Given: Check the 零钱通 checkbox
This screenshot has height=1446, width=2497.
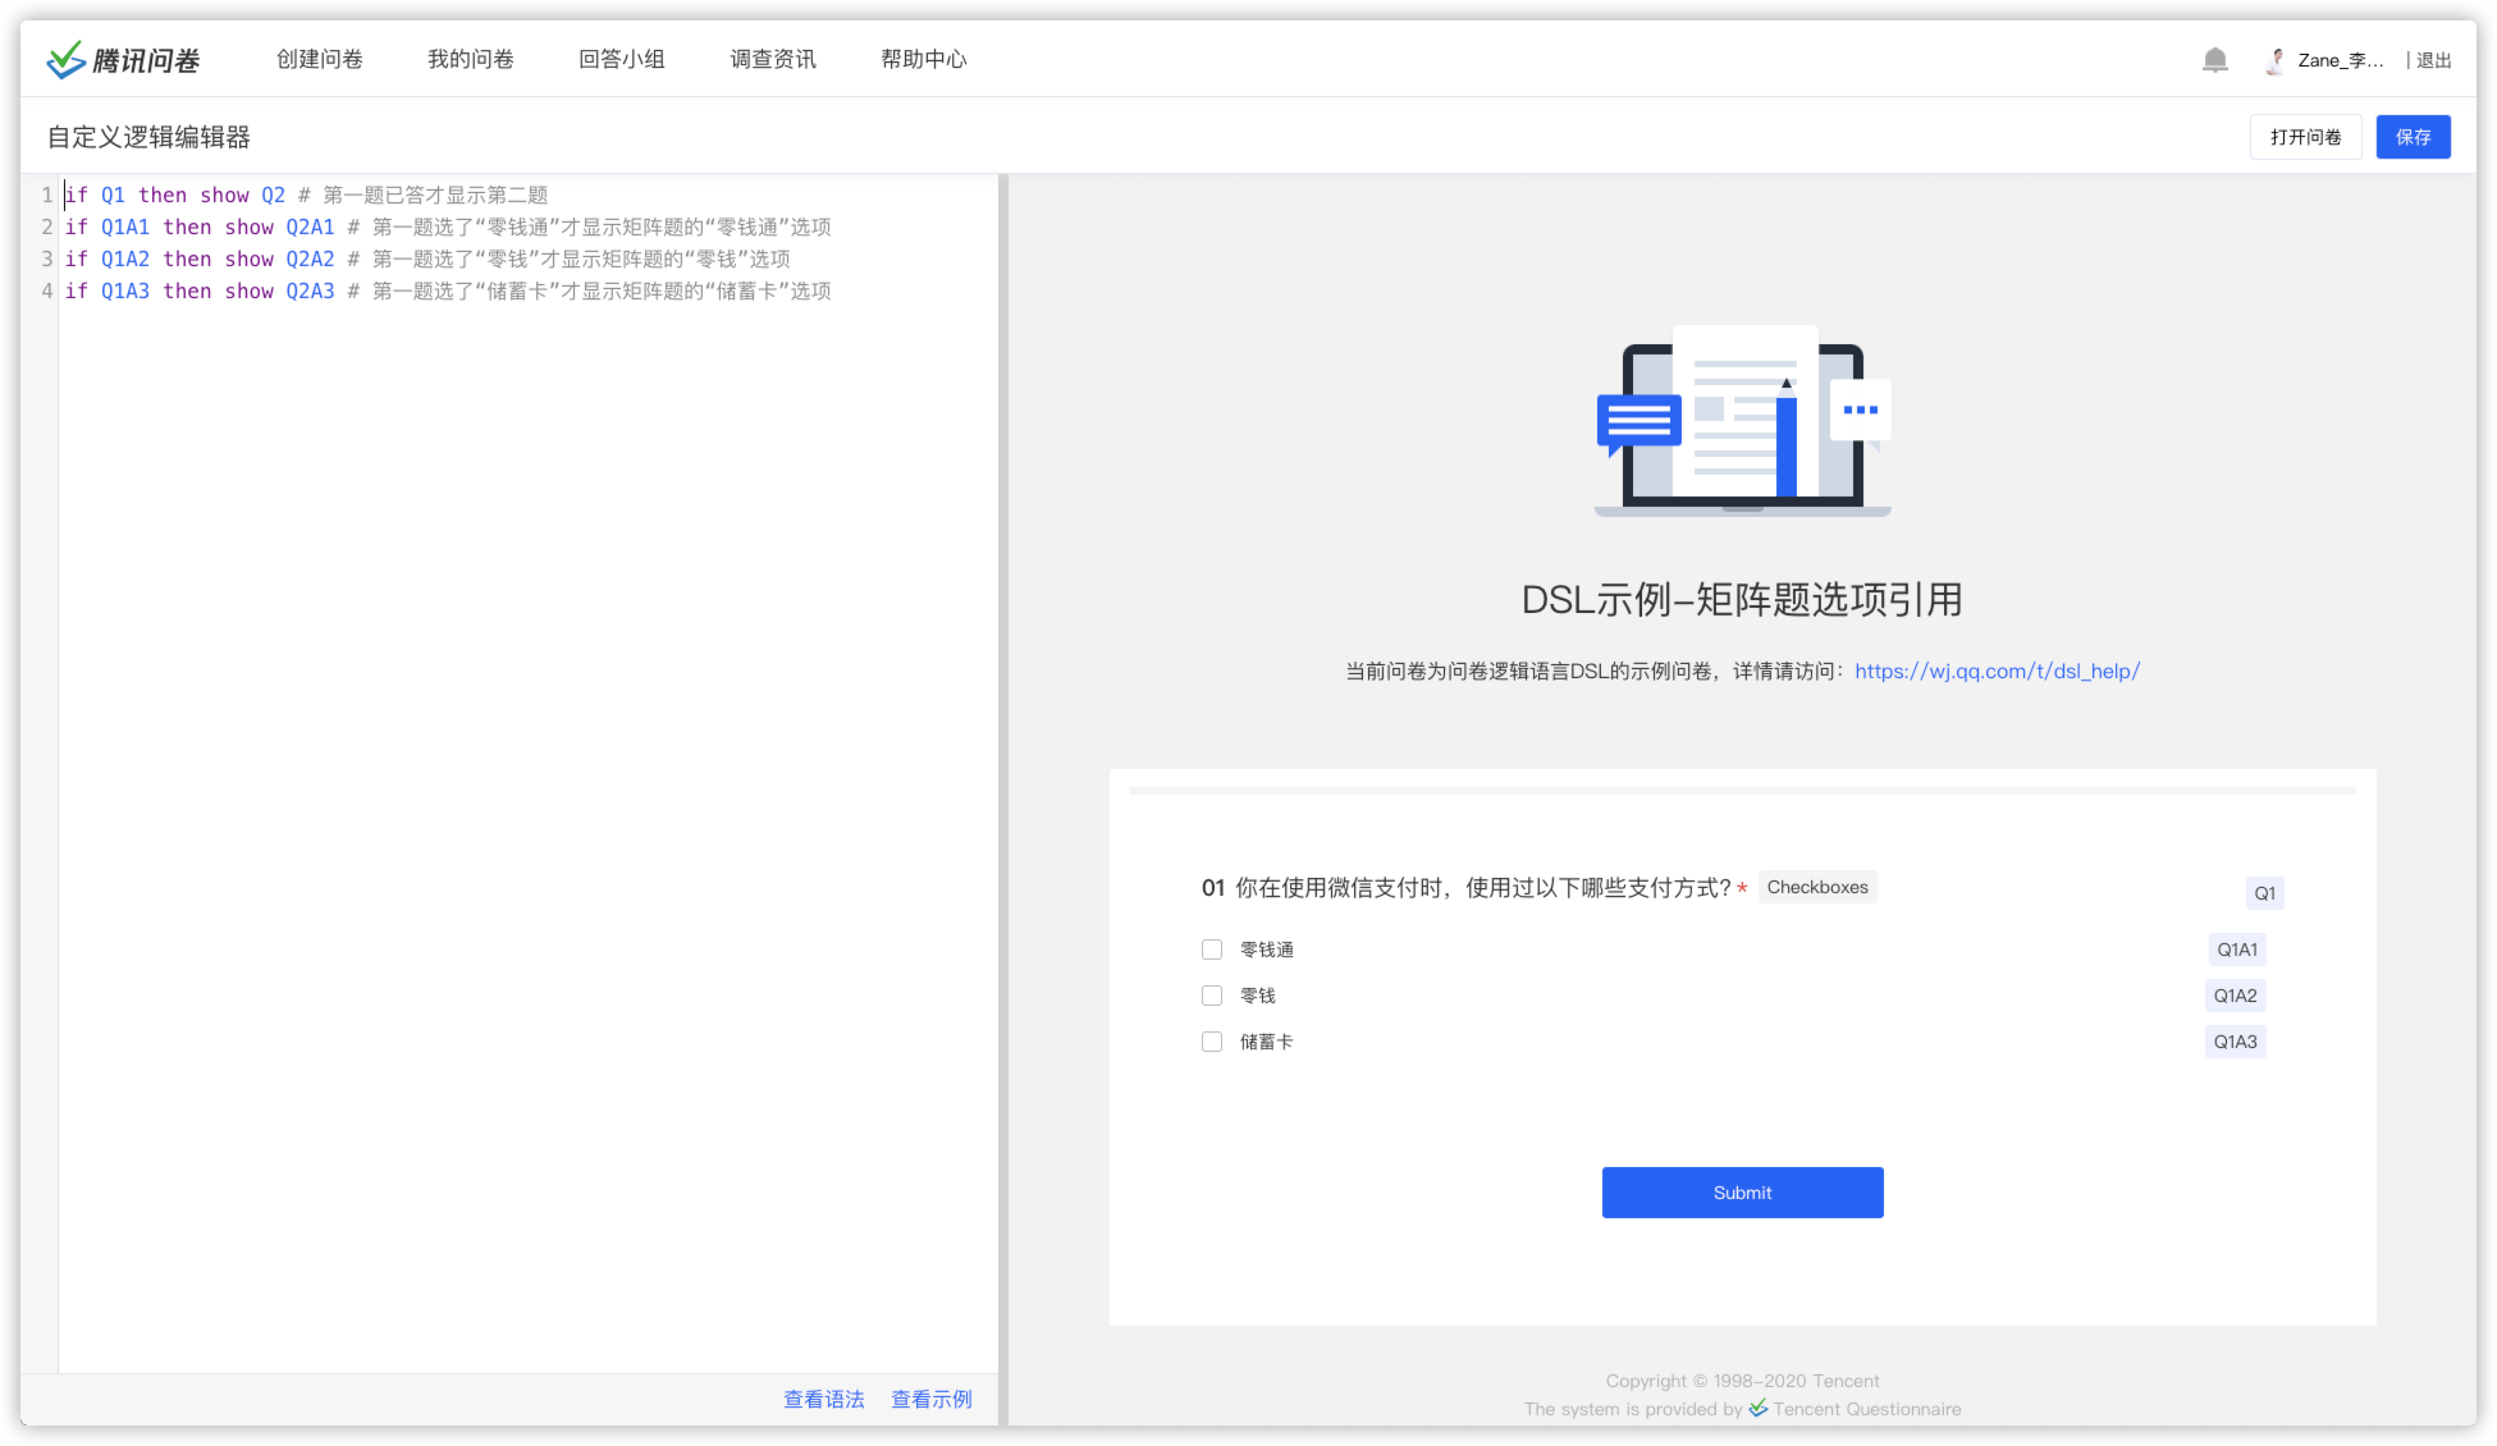Looking at the screenshot, I should (1212, 949).
